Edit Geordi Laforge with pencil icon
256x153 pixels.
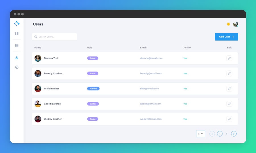229,104
